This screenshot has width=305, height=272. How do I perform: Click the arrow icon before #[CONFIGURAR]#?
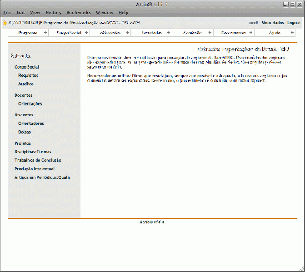point(5,22)
